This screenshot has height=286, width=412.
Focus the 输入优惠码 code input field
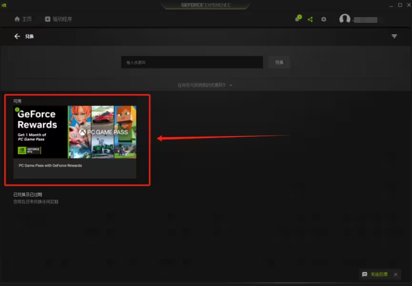click(192, 62)
